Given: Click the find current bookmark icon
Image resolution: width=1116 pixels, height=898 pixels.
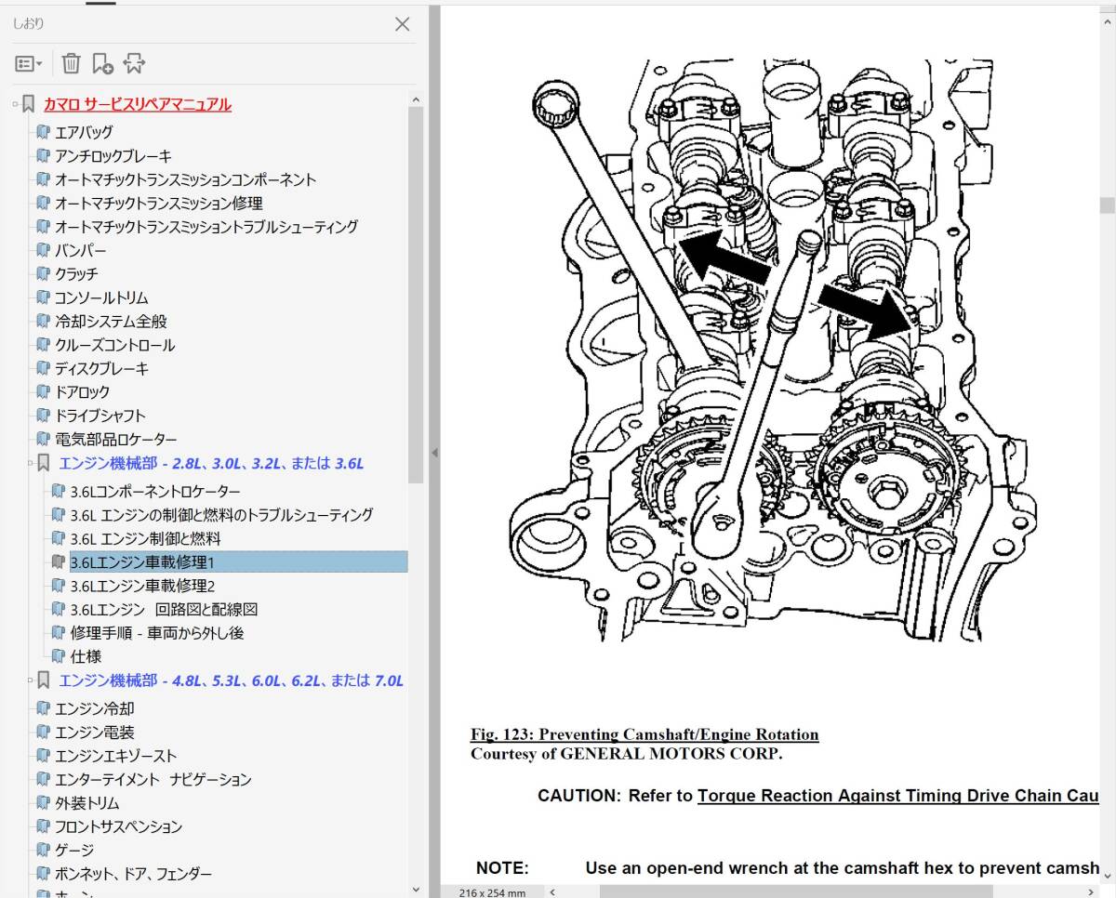Looking at the screenshot, I should (x=134, y=63).
